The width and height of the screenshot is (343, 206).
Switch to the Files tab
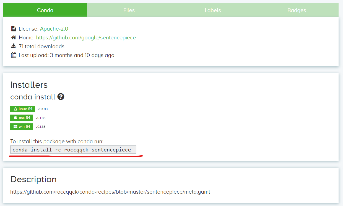tap(129, 10)
